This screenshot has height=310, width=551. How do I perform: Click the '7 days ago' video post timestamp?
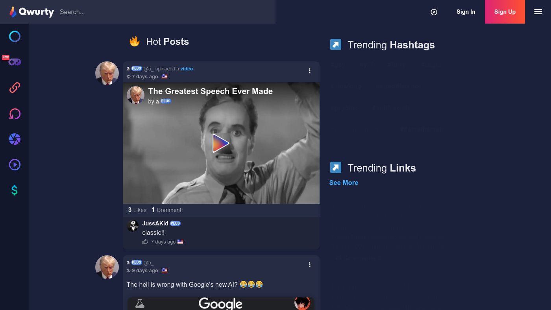click(x=145, y=77)
